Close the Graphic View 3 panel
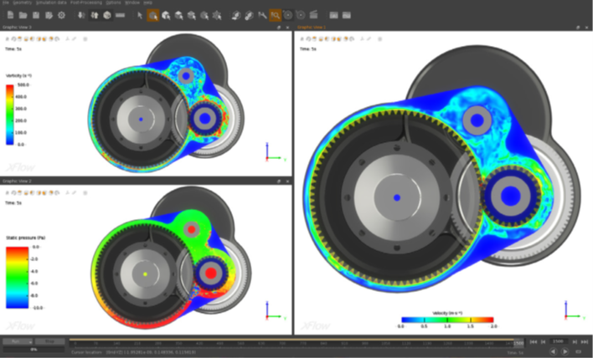The height and width of the screenshot is (358, 593). click(288, 28)
